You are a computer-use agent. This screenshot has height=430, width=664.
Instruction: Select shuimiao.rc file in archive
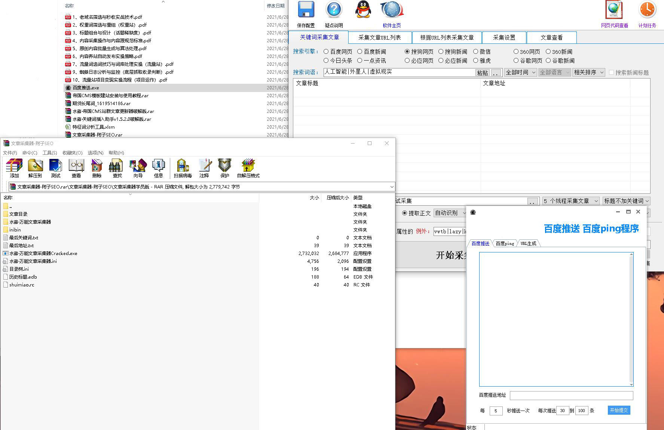[x=22, y=285]
